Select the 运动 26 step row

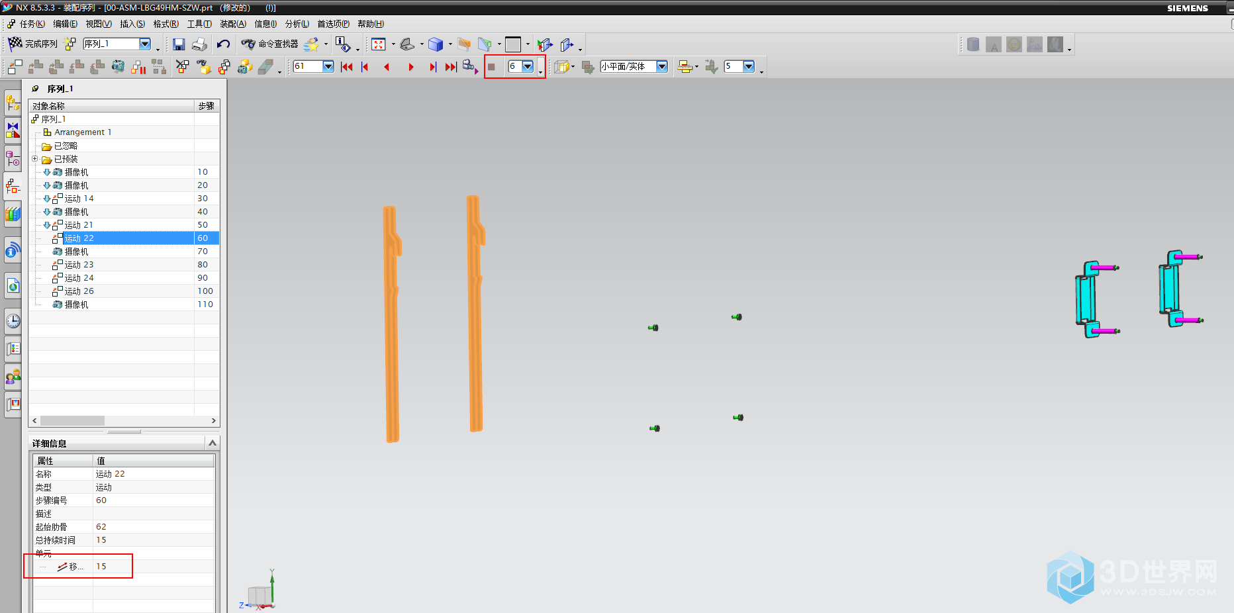[x=124, y=291]
